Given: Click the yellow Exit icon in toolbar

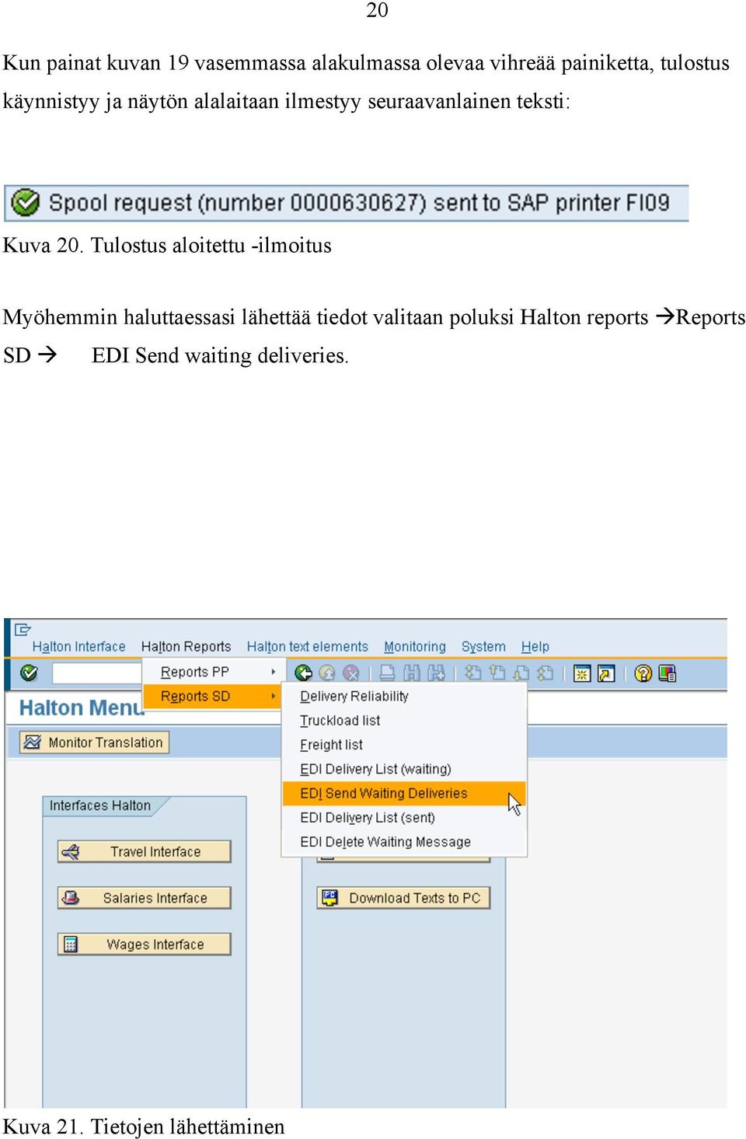Looking at the screenshot, I should [x=327, y=673].
